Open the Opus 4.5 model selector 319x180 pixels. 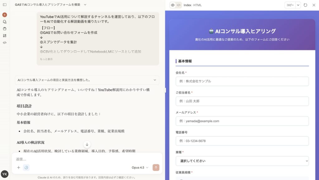tap(140, 168)
